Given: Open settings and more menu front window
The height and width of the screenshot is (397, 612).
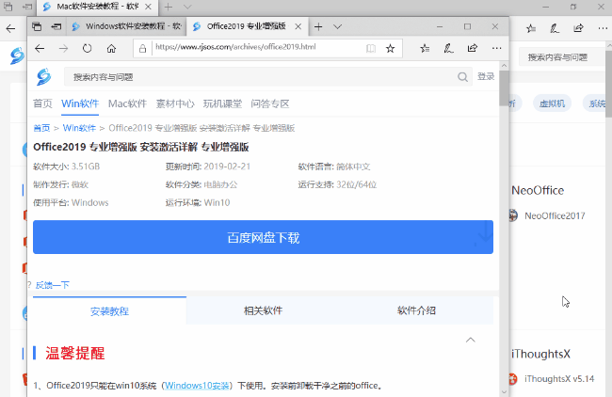Looking at the screenshot, I should (496, 48).
